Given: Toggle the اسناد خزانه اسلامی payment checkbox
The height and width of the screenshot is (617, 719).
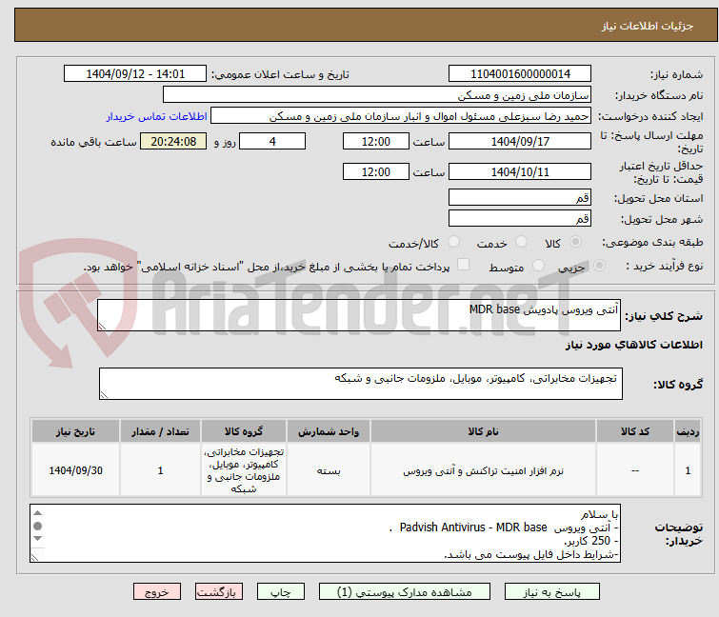Looking at the screenshot, I should click(x=464, y=265).
